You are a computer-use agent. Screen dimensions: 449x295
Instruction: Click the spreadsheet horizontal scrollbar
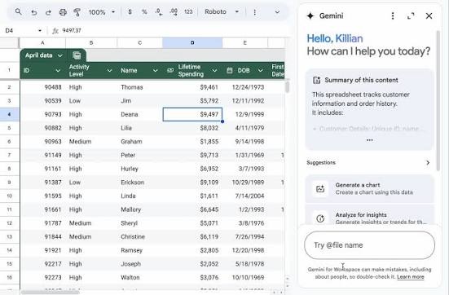click(50, 293)
